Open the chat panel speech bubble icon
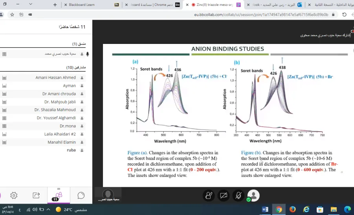Screen dimensions: 354x215 (x=81, y=195)
